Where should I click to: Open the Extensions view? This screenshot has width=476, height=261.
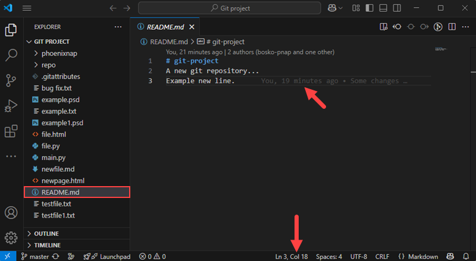point(11,131)
